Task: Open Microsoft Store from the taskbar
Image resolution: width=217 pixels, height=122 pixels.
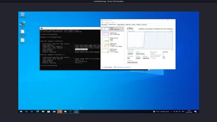Action: (x=48, y=111)
